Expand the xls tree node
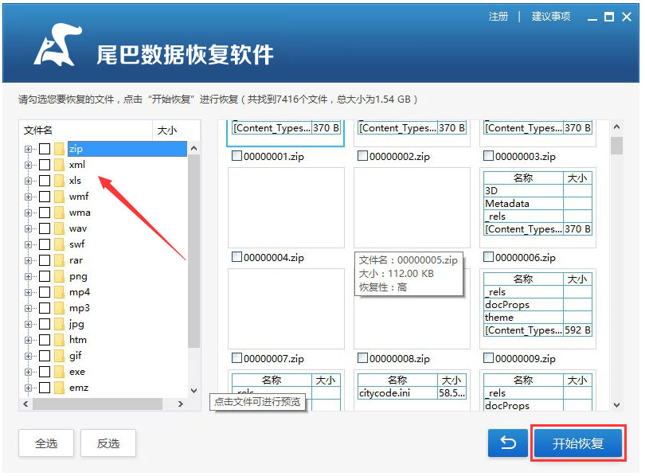Screen dimensions: 645x476 pyautogui.click(x=29, y=181)
